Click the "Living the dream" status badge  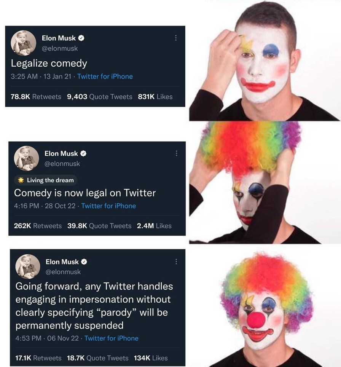click(x=45, y=180)
